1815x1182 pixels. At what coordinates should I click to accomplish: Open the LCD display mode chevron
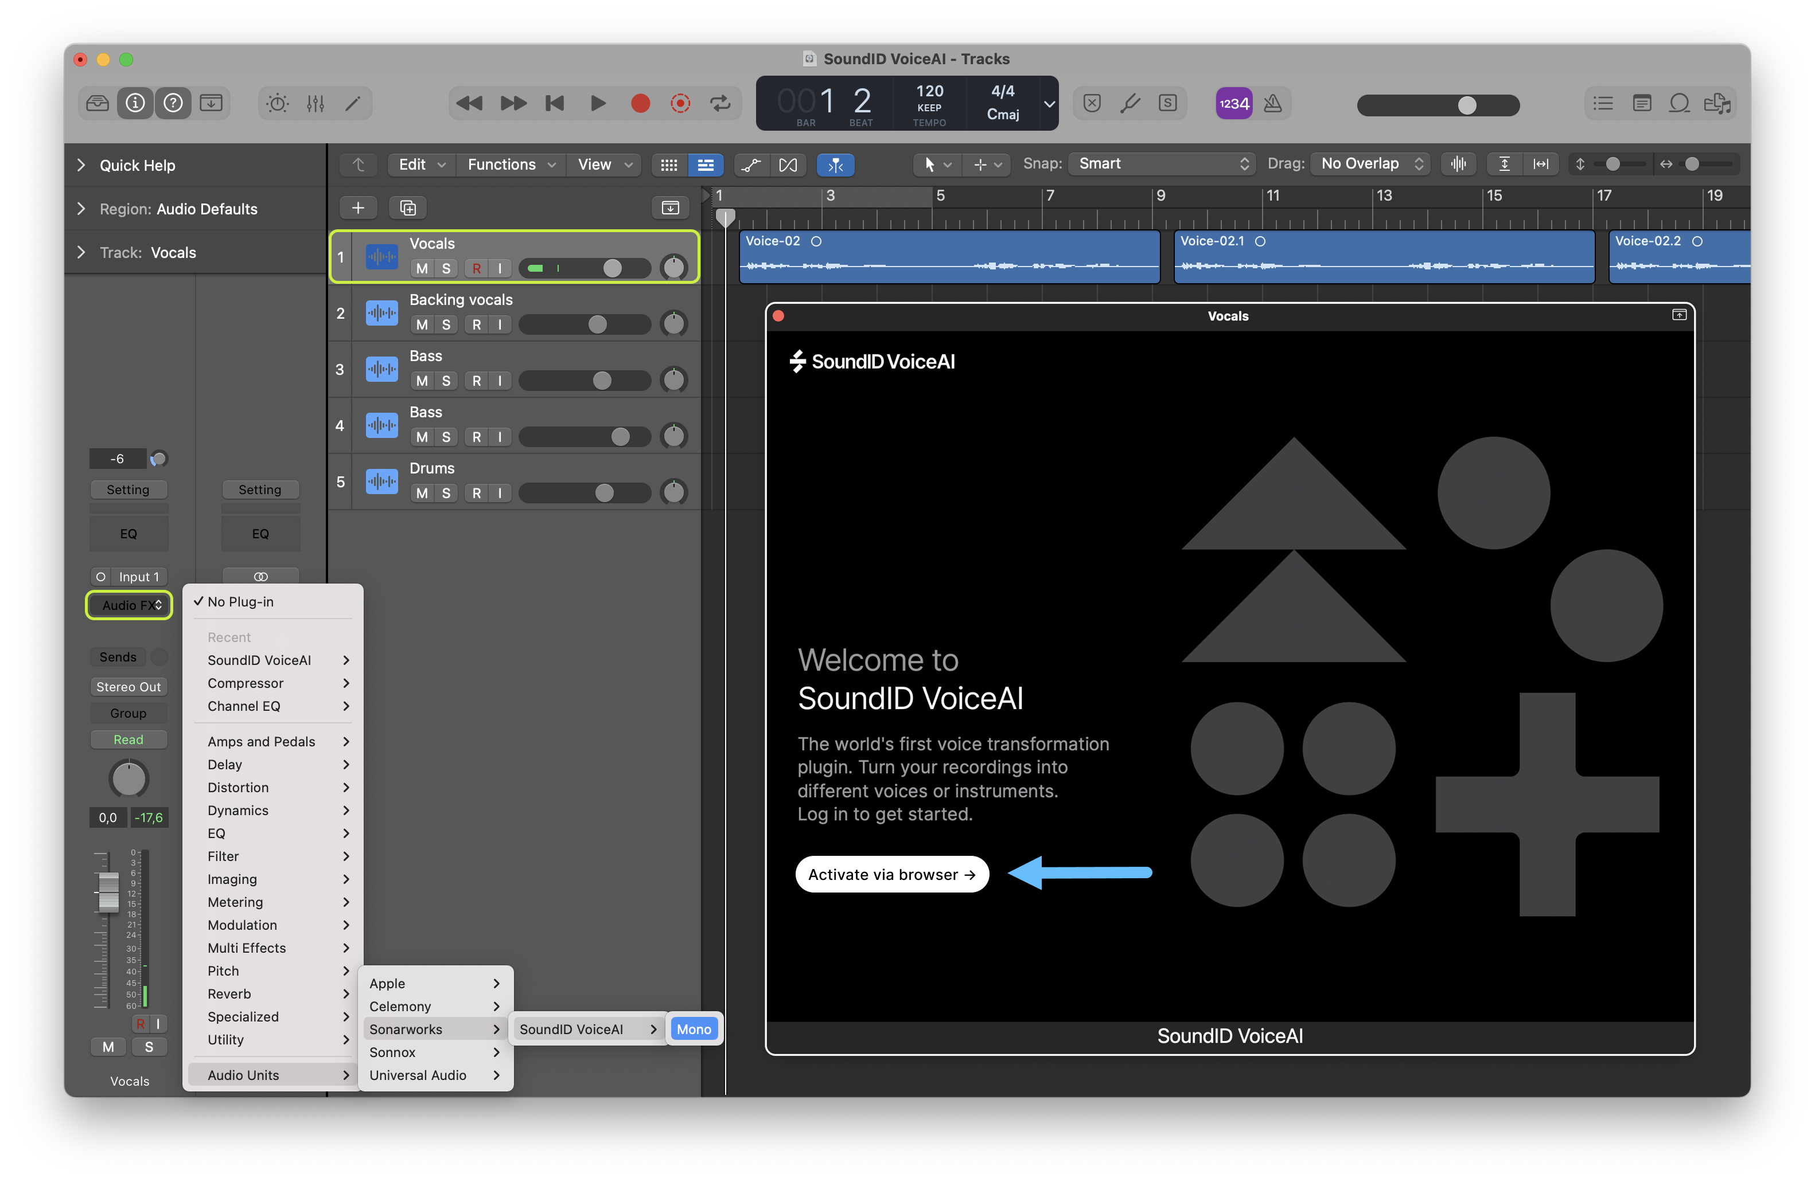tap(1049, 104)
